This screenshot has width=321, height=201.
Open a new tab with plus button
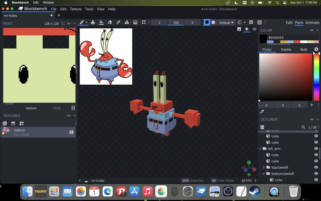(x=59, y=15)
